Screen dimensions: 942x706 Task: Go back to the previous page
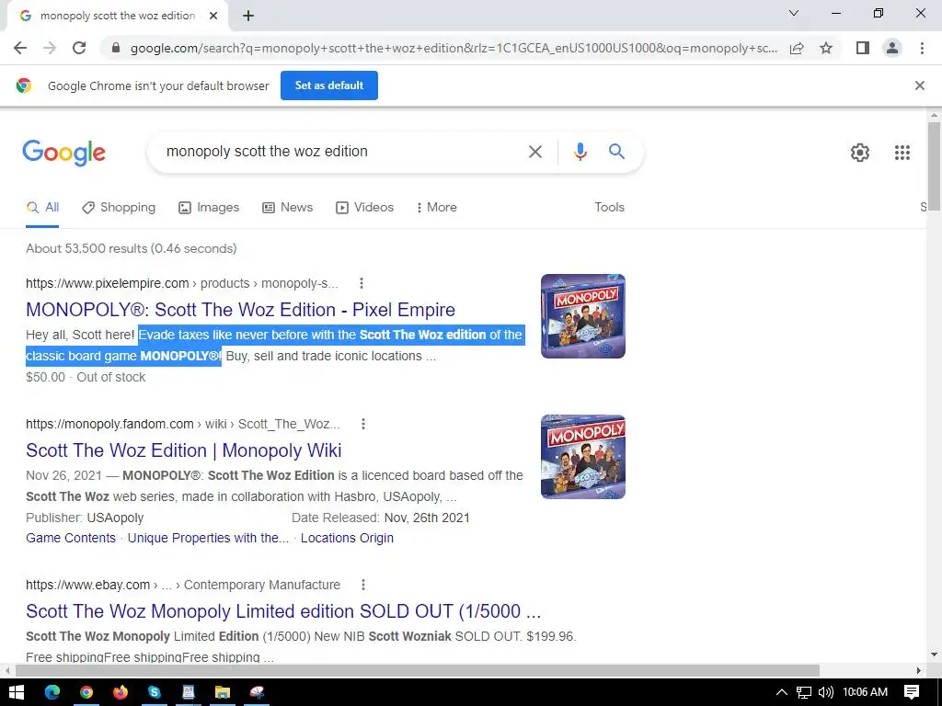(x=20, y=48)
